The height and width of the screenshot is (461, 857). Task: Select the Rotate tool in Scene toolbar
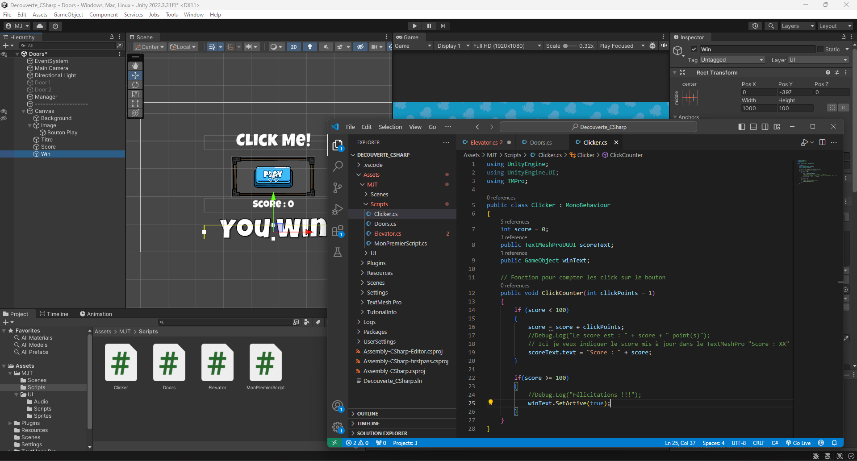[135, 85]
